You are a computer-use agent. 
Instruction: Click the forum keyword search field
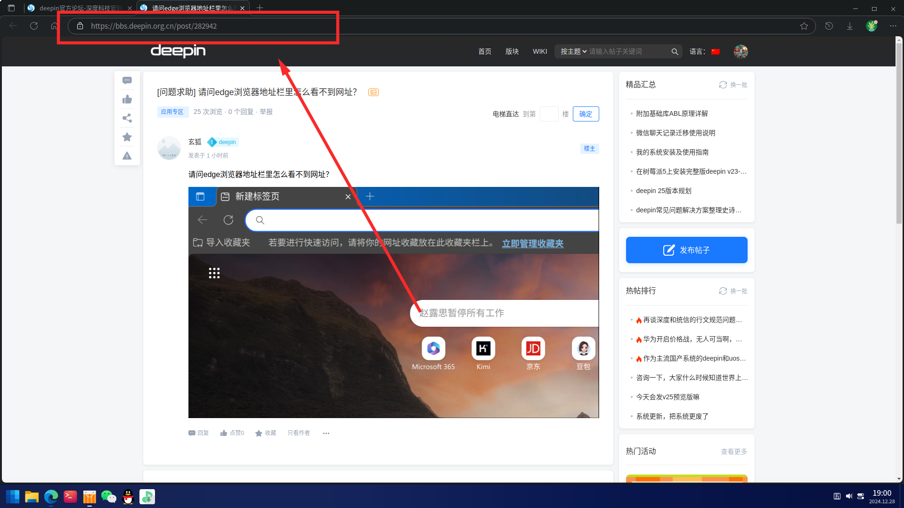pos(629,52)
